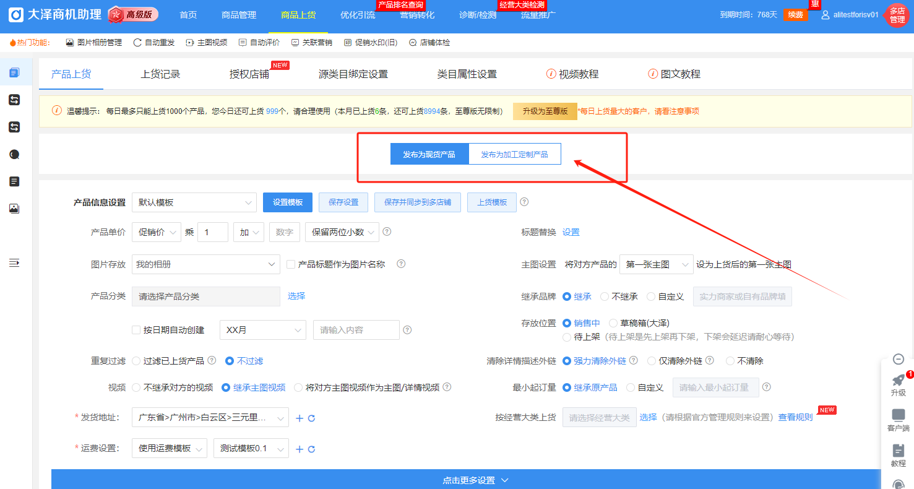Image resolution: width=914 pixels, height=489 pixels.
Task: Click the 请选择产品分类 field
Action: 206,296
